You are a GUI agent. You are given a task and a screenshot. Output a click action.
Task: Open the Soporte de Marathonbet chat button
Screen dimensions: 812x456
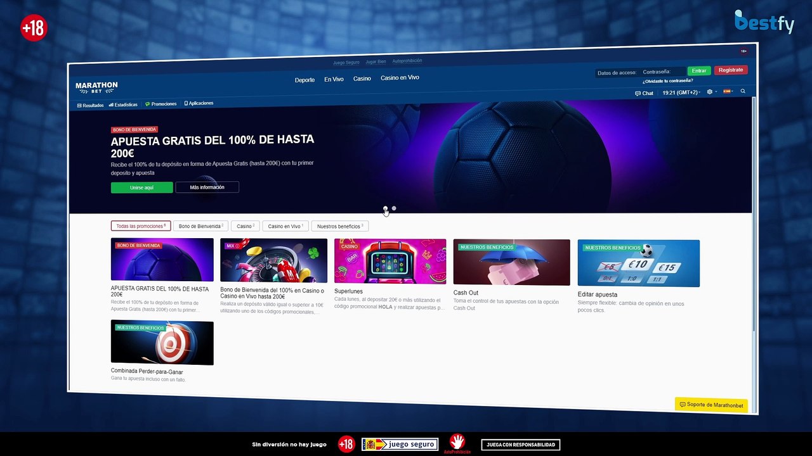pyautogui.click(x=711, y=405)
